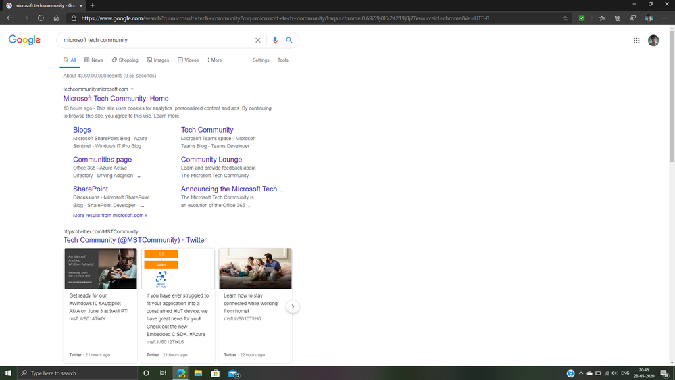675x380 pixels.
Task: Open Task View on taskbar
Action: click(x=163, y=373)
